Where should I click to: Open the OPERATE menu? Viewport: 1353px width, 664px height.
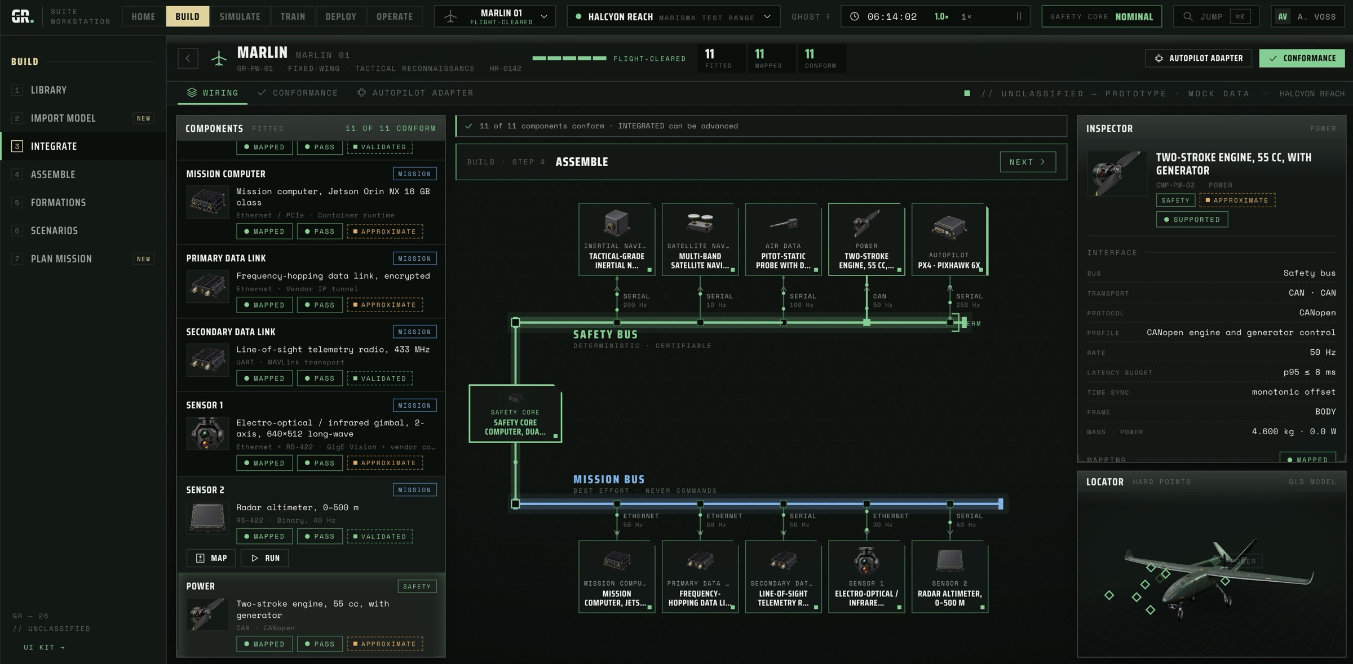click(395, 16)
